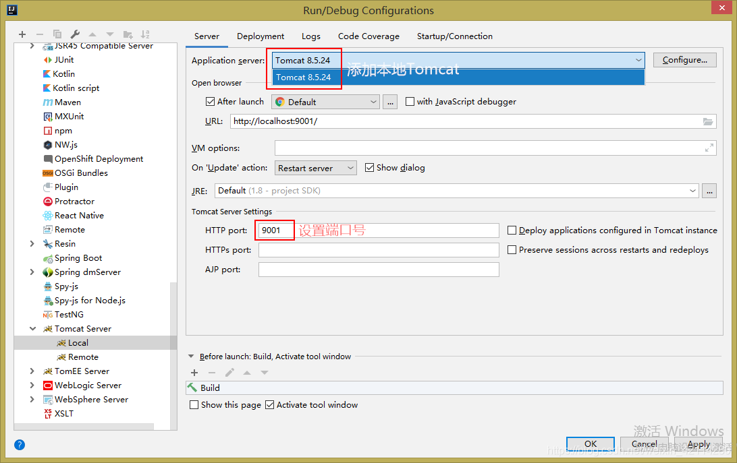Toggle the Show dialog checkbox
The image size is (737, 463).
click(369, 168)
